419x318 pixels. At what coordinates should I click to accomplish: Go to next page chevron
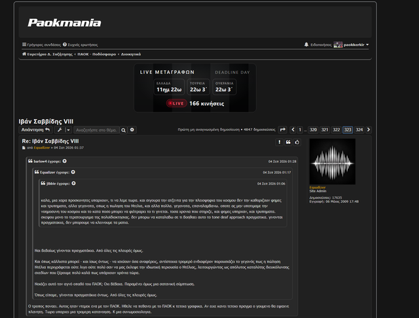pos(369,130)
